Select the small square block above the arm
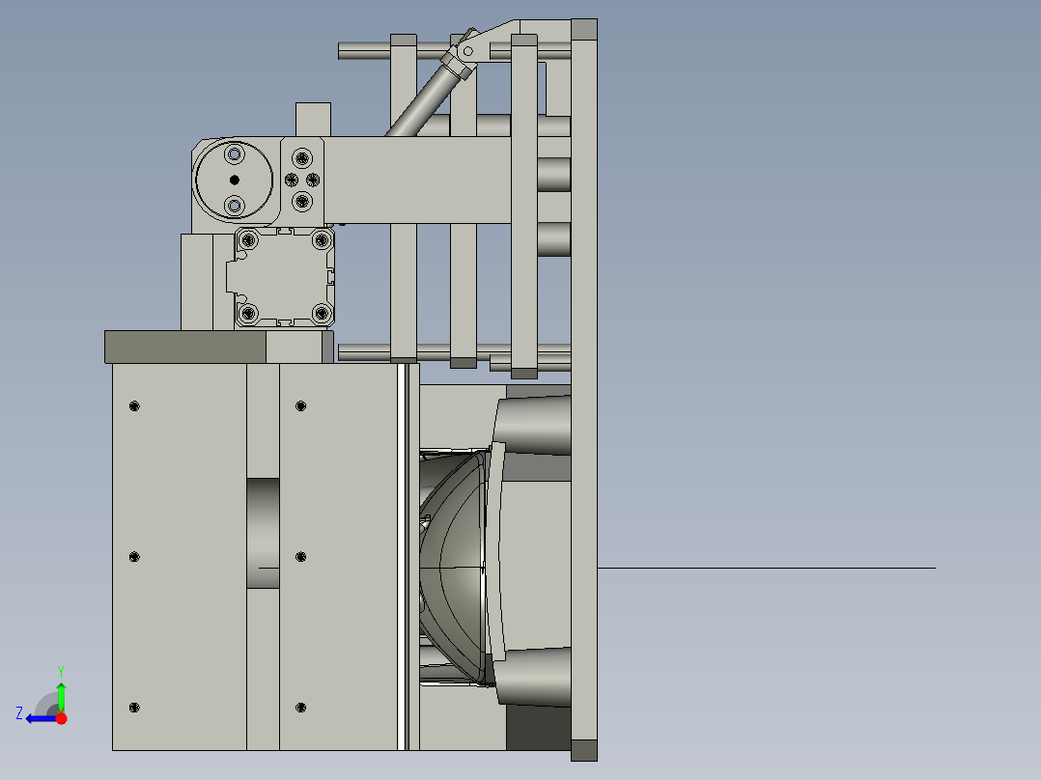 coord(313,120)
